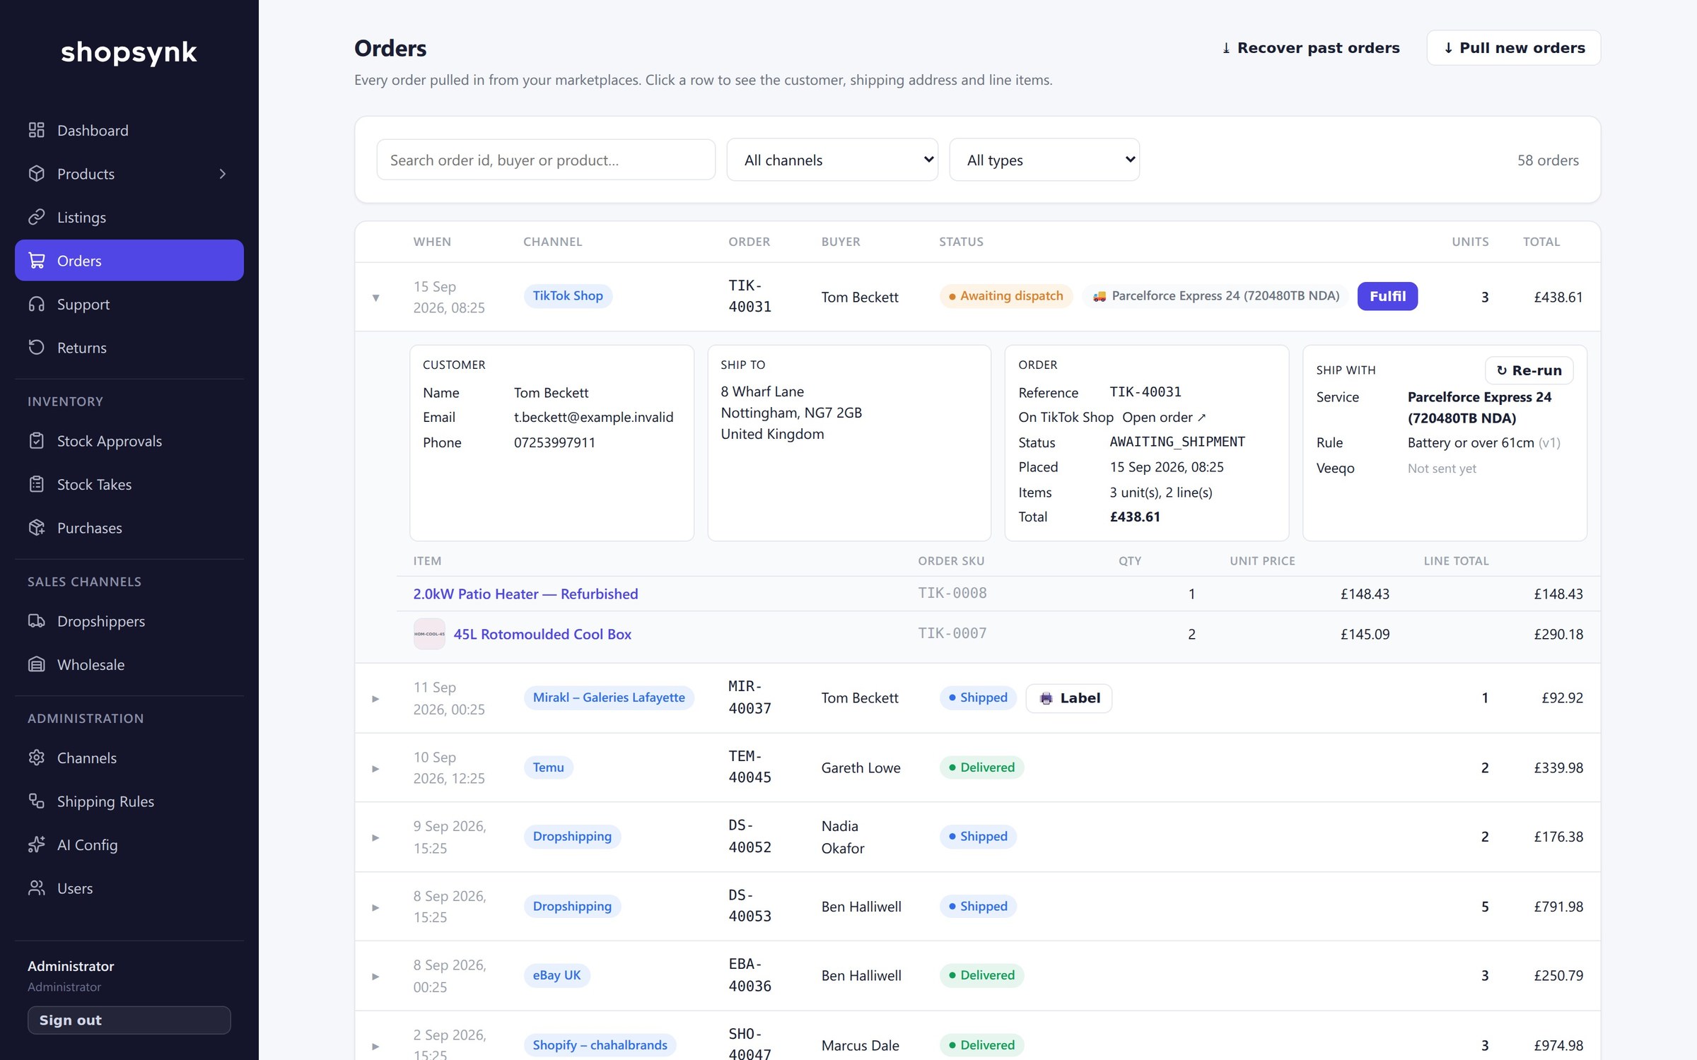Expand the TEM-40045 order row
This screenshot has height=1060, width=1697.
376,768
